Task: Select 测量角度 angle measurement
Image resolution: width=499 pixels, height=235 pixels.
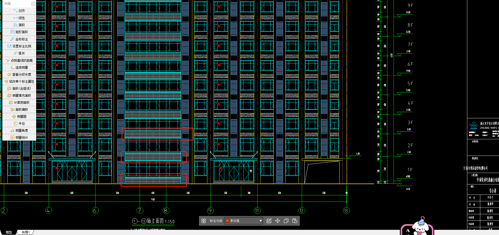Action: (x=19, y=130)
